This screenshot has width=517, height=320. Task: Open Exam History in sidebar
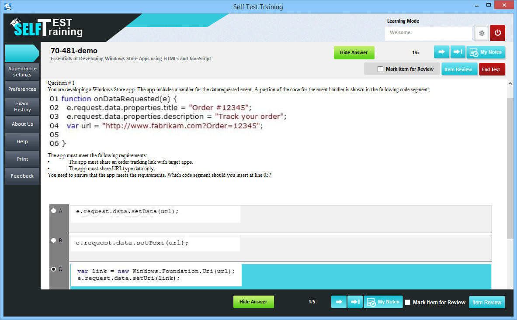click(x=22, y=107)
